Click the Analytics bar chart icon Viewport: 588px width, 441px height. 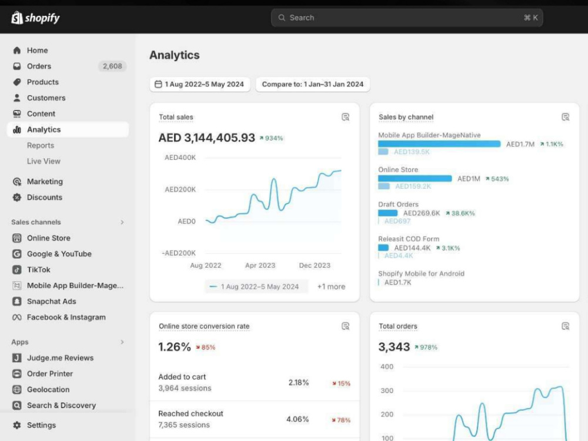pyautogui.click(x=17, y=129)
